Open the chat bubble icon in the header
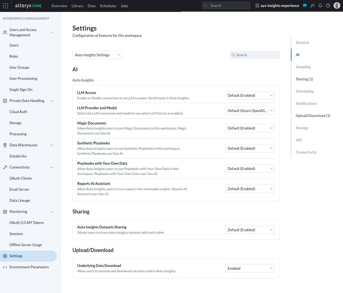Image resolution: width=343 pixels, height=293 pixels. pyautogui.click(x=305, y=6)
